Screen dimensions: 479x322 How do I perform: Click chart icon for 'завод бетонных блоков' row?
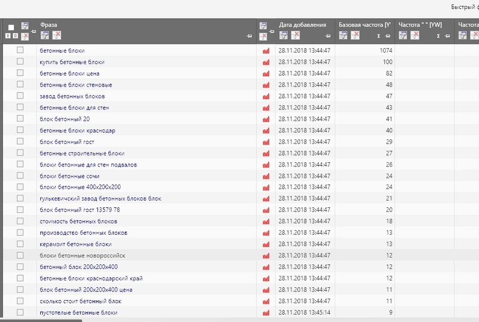pyautogui.click(x=266, y=97)
